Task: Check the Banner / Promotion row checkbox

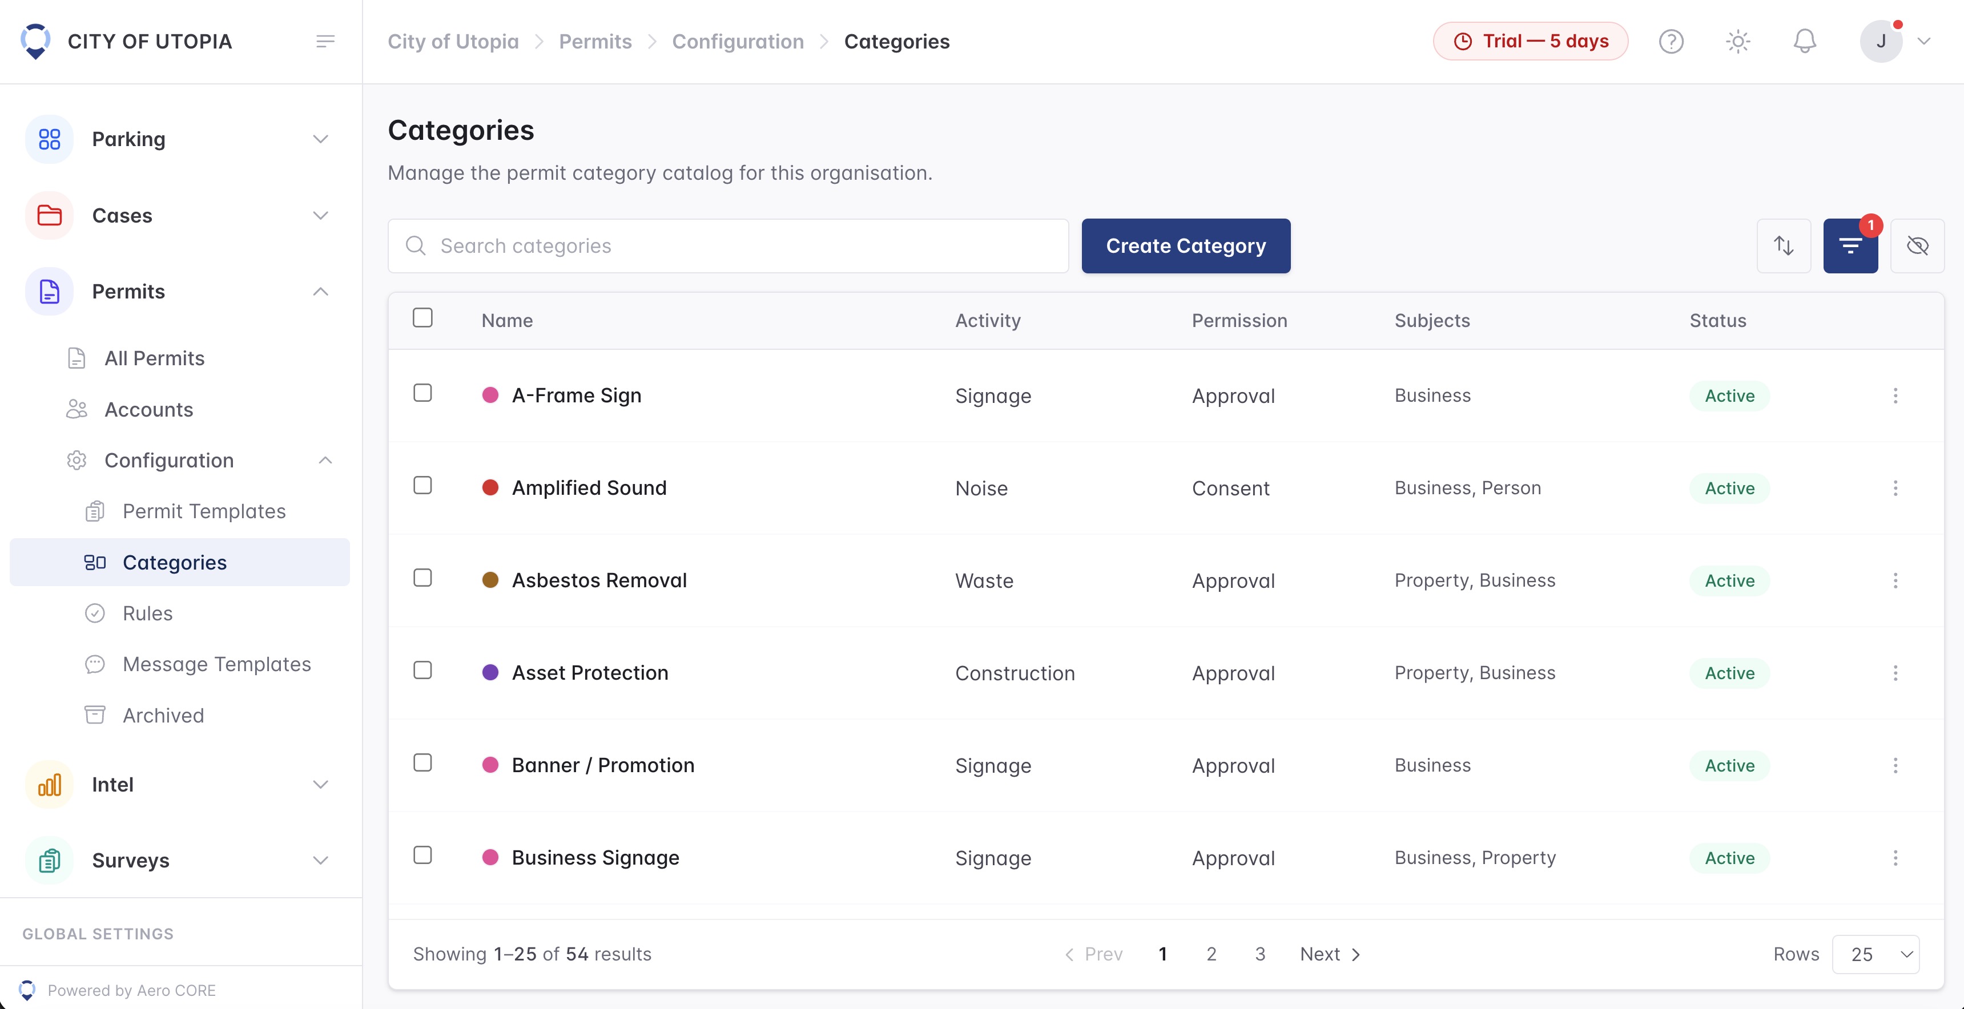Action: point(422,763)
